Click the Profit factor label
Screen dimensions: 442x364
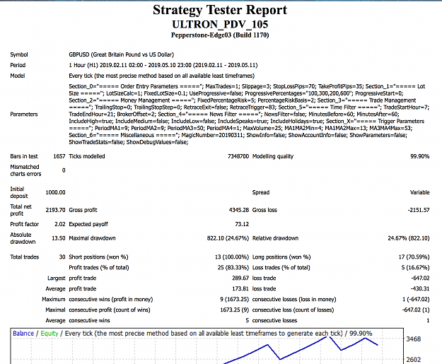[25, 224]
